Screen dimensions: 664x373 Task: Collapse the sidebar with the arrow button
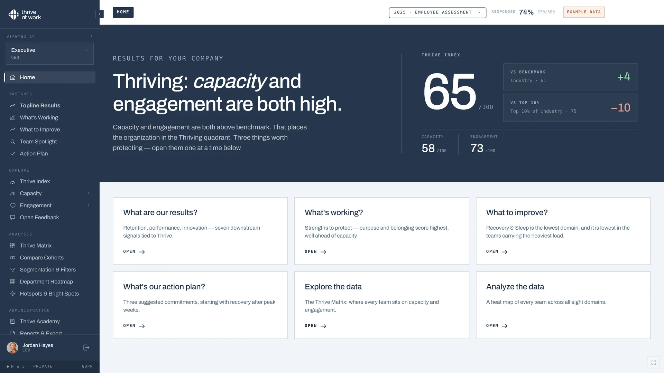100,14
